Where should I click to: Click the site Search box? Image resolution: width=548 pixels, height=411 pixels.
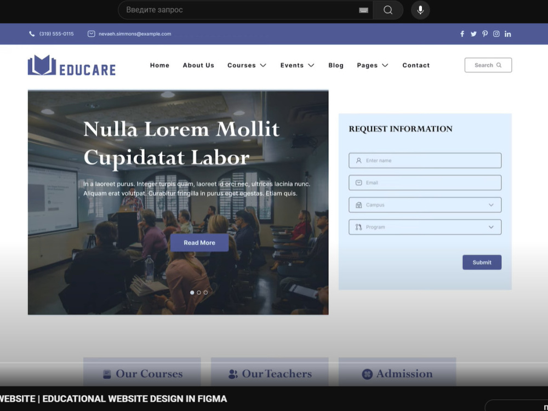(x=488, y=65)
